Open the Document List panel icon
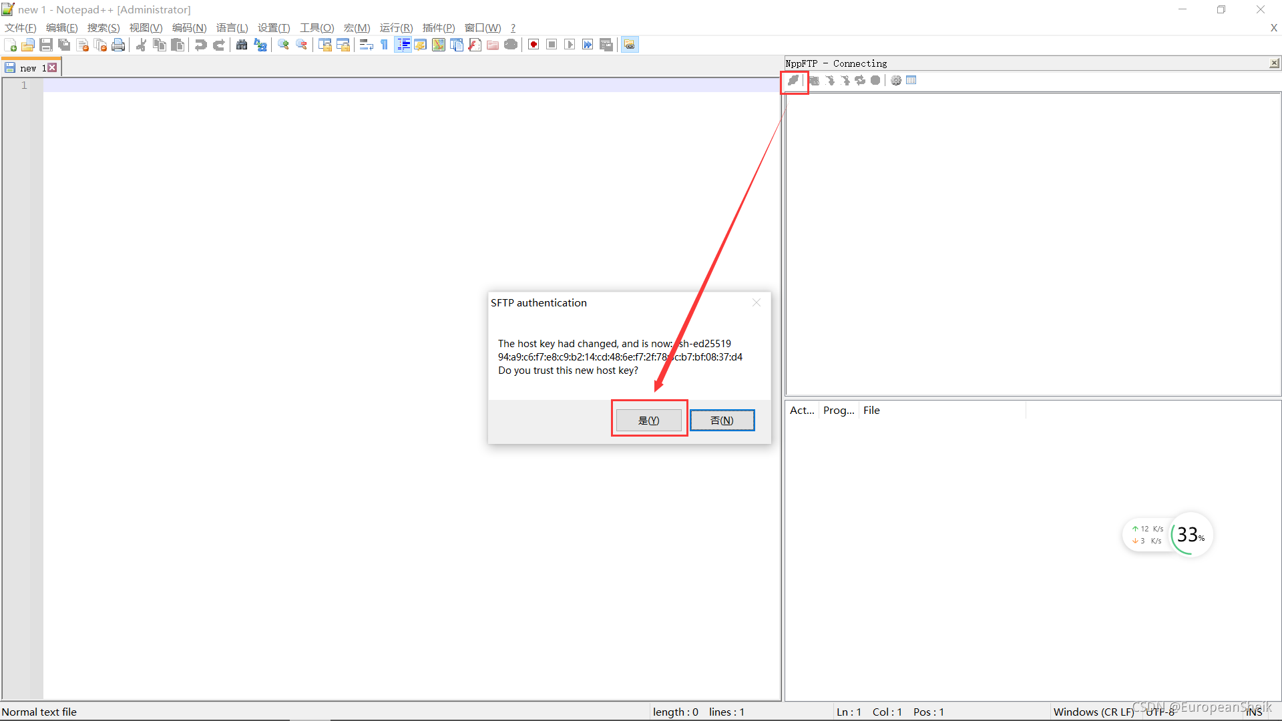 tap(457, 45)
